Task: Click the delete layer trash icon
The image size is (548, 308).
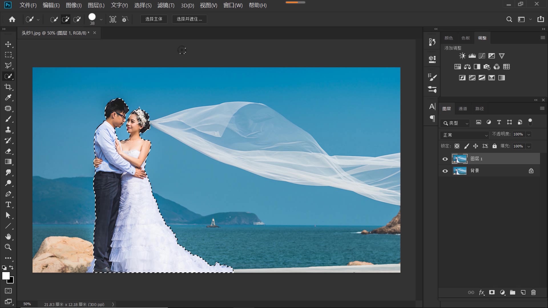Action: [533, 292]
